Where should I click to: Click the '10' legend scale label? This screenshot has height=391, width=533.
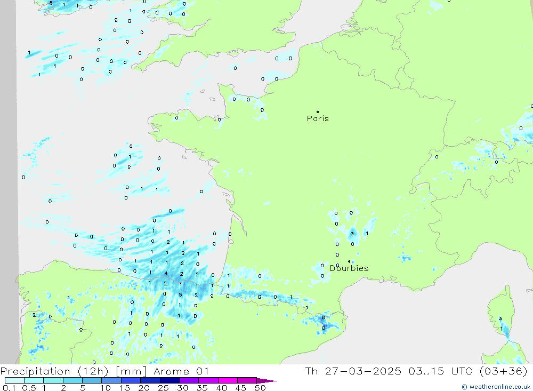106,388
